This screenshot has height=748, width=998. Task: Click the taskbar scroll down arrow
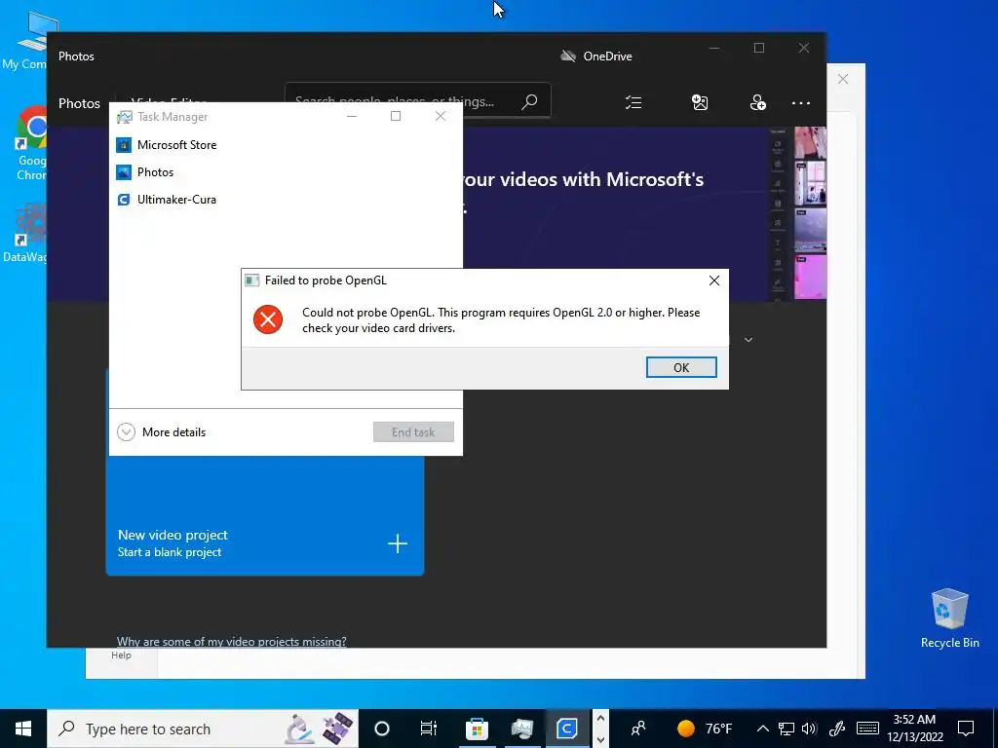(x=600, y=739)
